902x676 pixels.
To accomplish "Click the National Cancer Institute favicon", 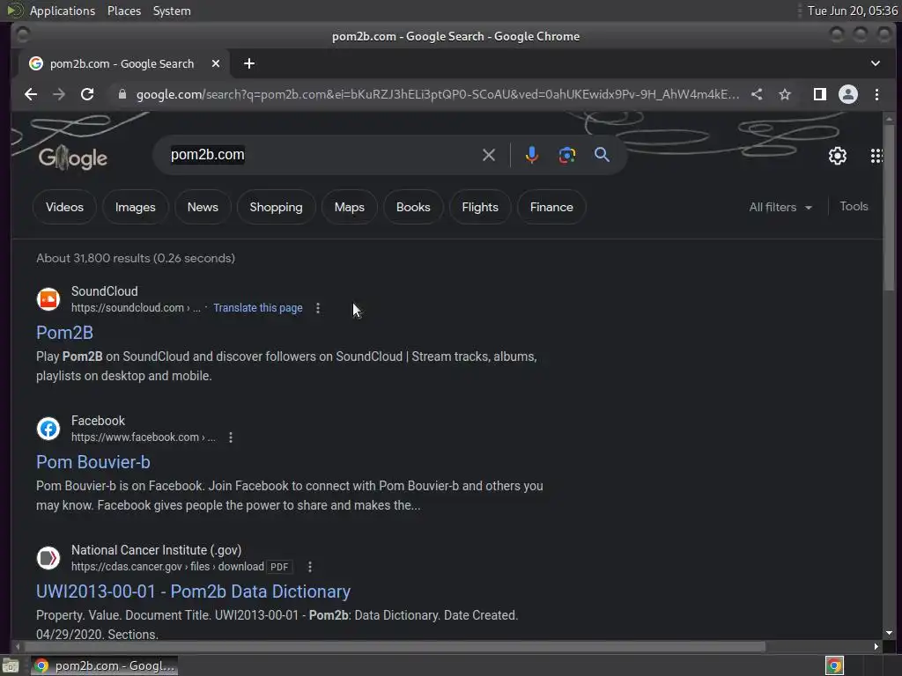I will click(x=48, y=557).
